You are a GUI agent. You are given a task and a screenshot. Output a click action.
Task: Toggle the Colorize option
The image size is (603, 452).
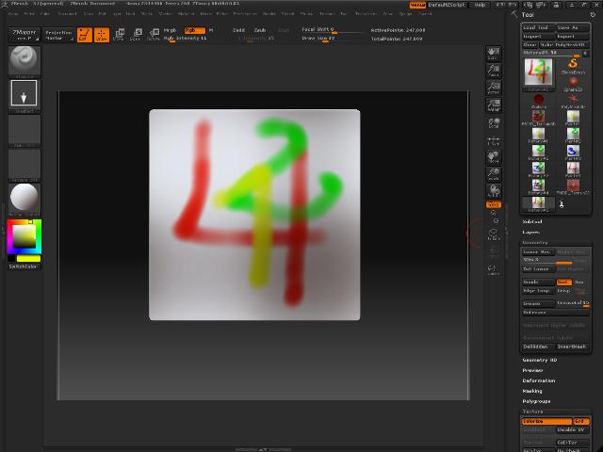tap(546, 421)
